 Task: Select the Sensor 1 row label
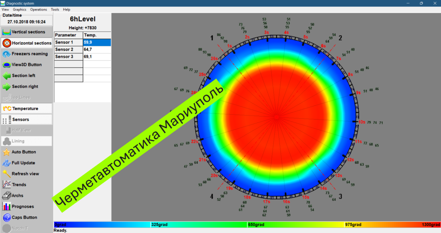click(x=68, y=42)
